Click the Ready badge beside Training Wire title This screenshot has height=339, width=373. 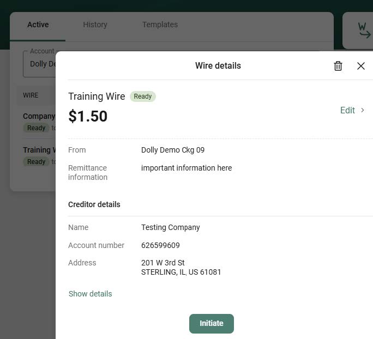click(x=143, y=96)
